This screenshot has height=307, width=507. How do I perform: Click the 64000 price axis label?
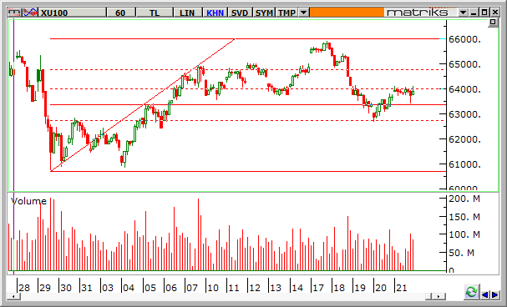tap(464, 89)
